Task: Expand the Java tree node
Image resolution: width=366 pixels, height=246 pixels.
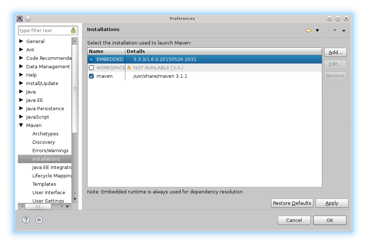Action: pyautogui.click(x=21, y=92)
